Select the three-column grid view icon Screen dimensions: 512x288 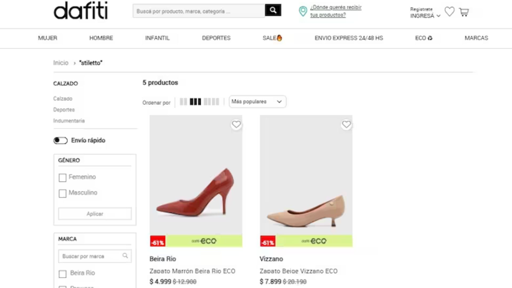(x=195, y=102)
